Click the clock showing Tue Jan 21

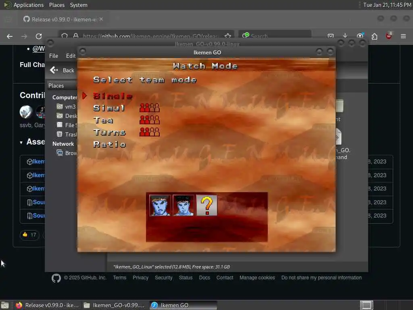pyautogui.click(x=387, y=5)
